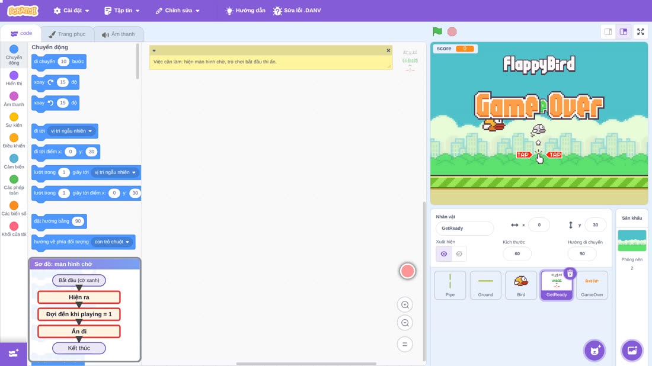Click the sprite name field GetReady
Image resolution: width=652 pixels, height=366 pixels.
click(x=465, y=228)
